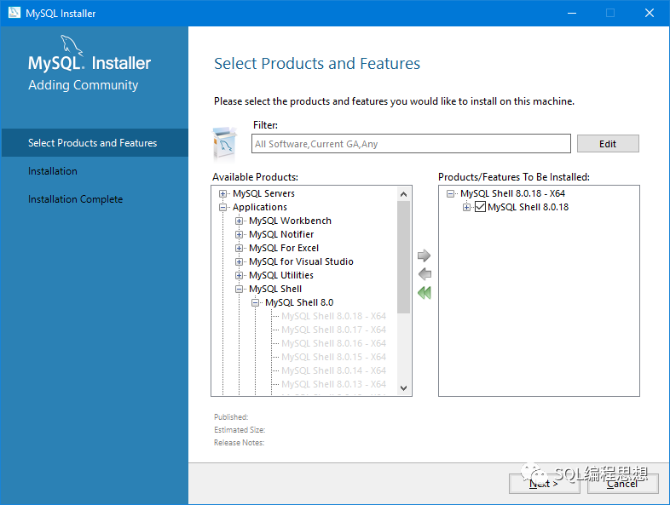670x505 pixels.
Task: Collapse MySQL Shell 8.0.18 - X64 in install list
Action: click(450, 194)
